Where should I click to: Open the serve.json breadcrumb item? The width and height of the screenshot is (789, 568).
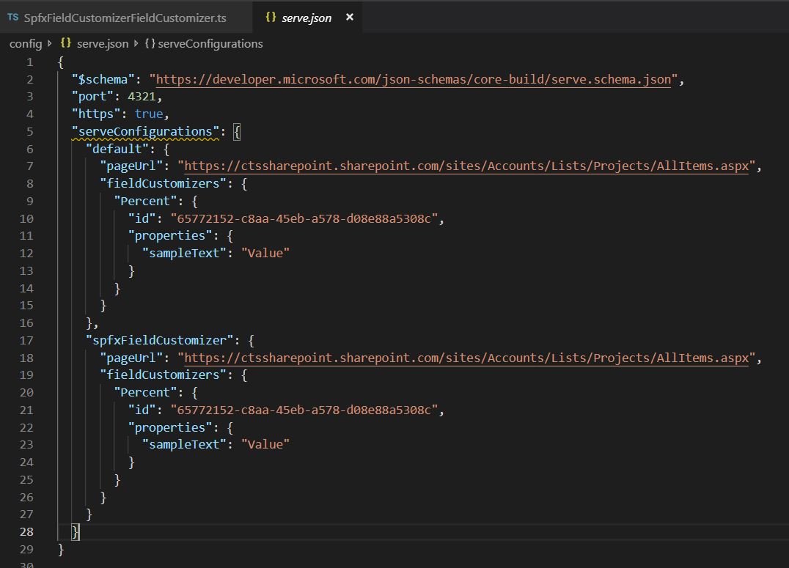click(x=103, y=44)
